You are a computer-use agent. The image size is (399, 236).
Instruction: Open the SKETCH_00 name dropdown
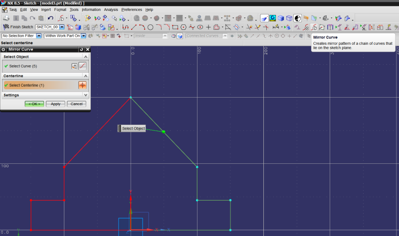[62, 27]
